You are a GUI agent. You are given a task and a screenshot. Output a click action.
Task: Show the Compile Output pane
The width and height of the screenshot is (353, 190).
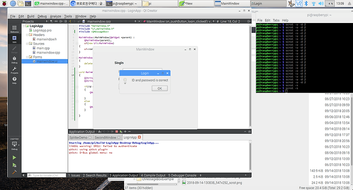(153, 175)
